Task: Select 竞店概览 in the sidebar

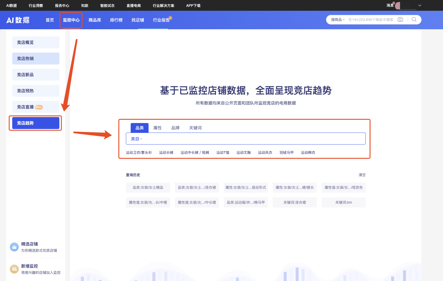Action: (x=36, y=42)
